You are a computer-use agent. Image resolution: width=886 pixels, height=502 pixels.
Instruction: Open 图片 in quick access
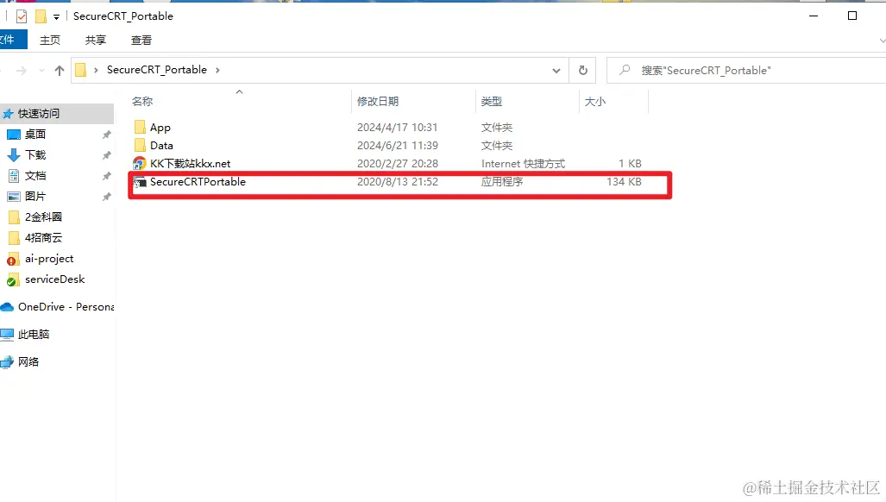35,197
